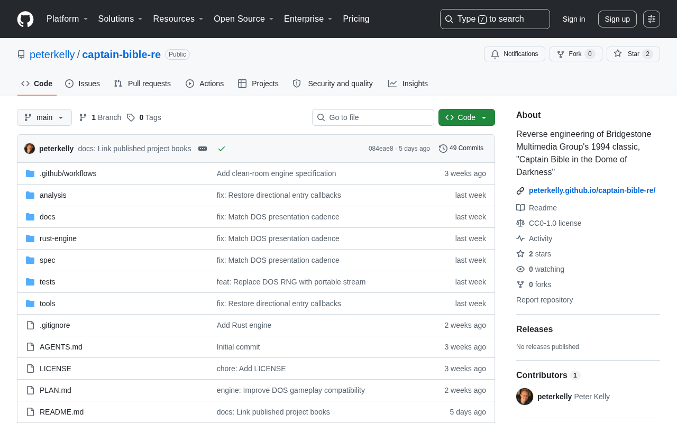Open commit 'docs: Link published project books' header
Viewport: 677px width, 423px height.
pos(134,149)
